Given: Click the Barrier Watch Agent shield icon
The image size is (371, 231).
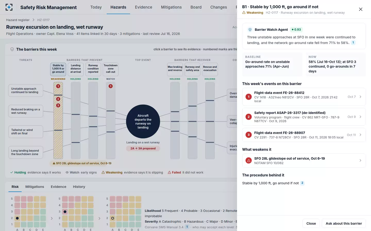Looking at the screenshot, I should click(250, 30).
